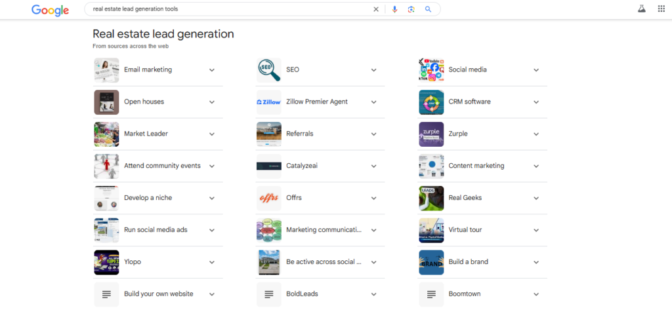Open the Zillow Premier Agent label

(x=317, y=102)
